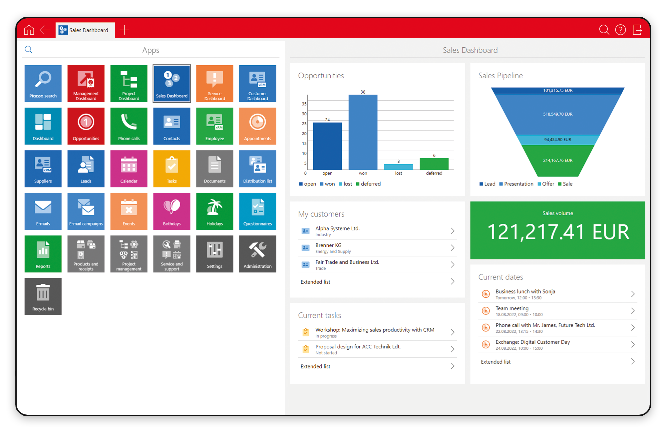Open the E-mail campaigns app
The width and height of the screenshot is (666, 433).
click(86, 211)
